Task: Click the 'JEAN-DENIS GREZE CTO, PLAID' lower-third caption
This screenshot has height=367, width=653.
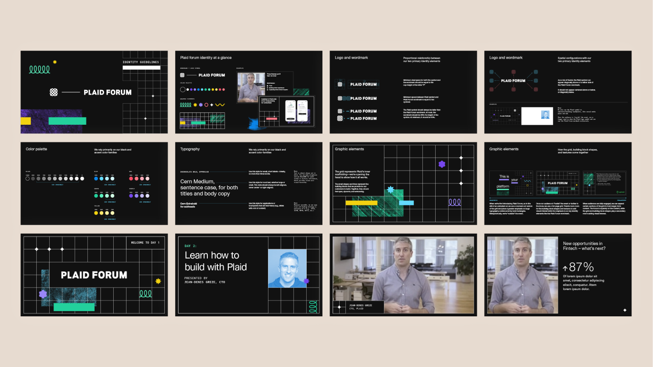Action: pyautogui.click(x=361, y=307)
